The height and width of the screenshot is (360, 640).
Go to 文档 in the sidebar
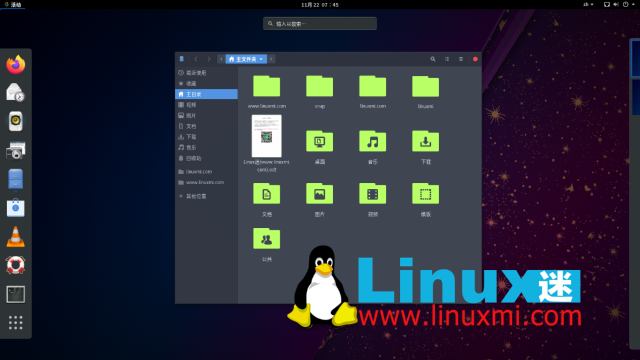coord(206,126)
